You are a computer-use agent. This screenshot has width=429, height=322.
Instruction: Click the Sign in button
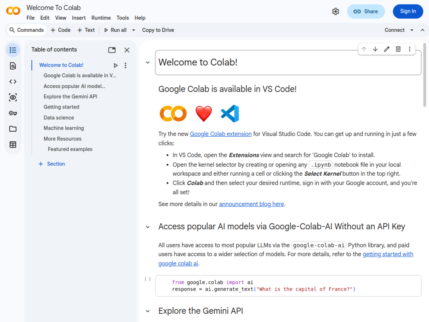click(x=408, y=11)
